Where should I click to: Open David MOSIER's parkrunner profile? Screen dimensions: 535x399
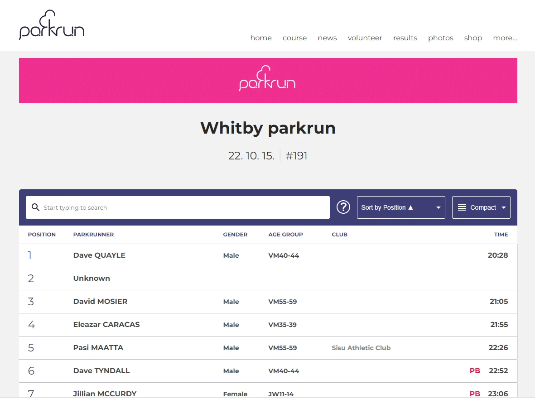pos(100,302)
